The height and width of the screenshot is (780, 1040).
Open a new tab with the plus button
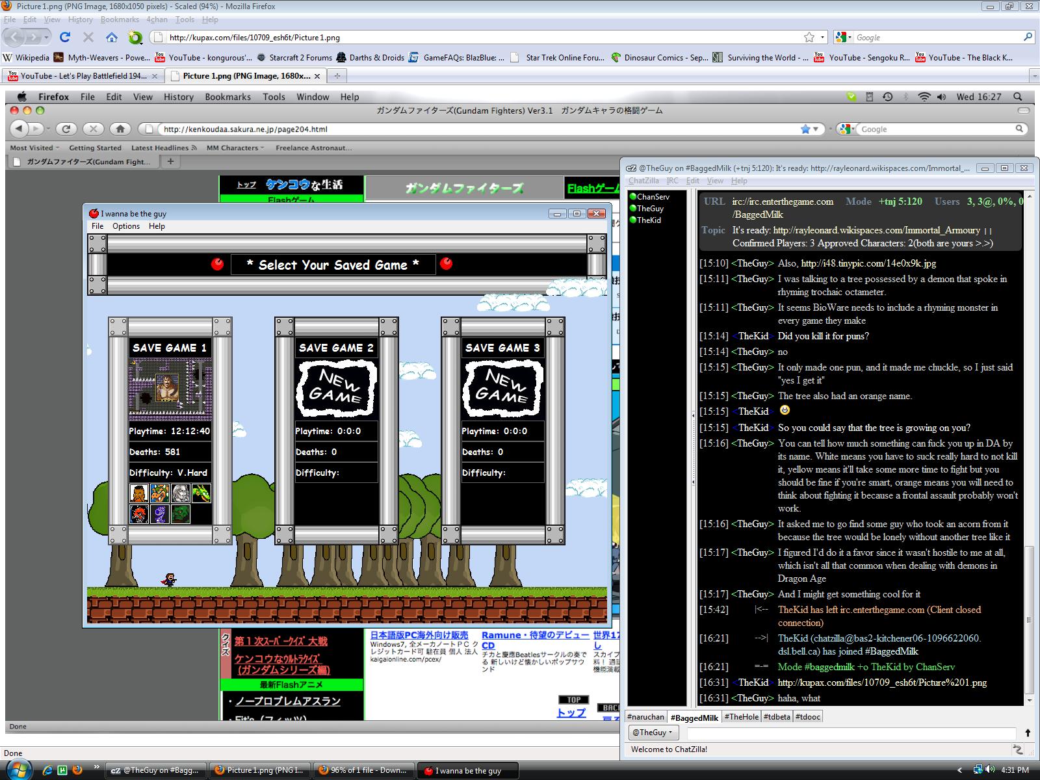(x=337, y=76)
